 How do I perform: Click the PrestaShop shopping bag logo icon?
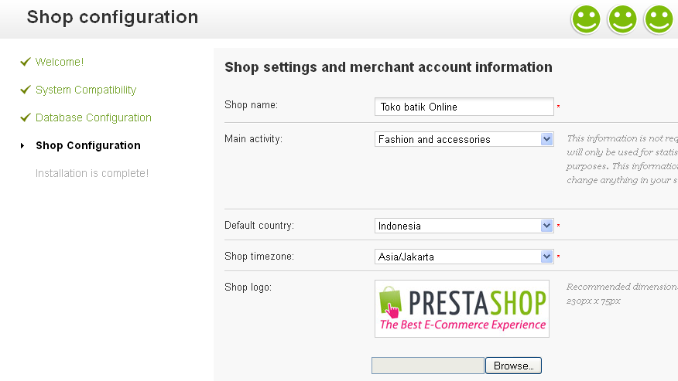[390, 301]
